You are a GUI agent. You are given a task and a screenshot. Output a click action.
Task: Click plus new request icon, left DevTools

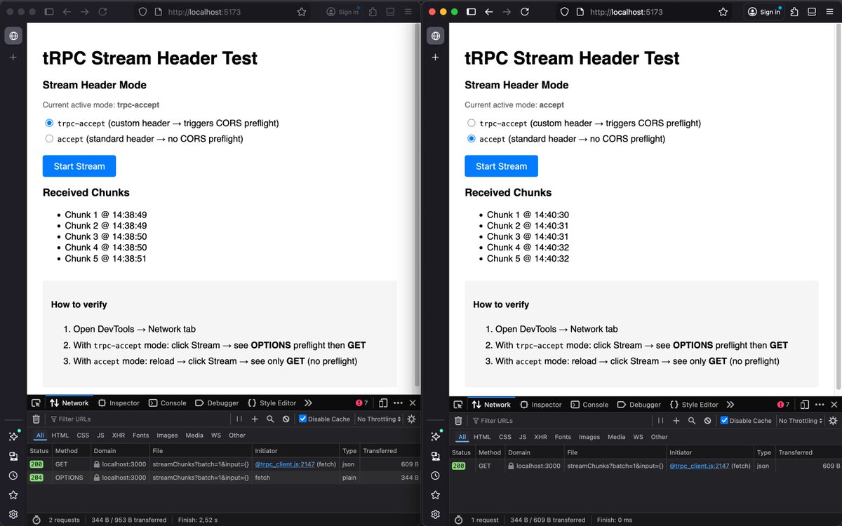255,419
